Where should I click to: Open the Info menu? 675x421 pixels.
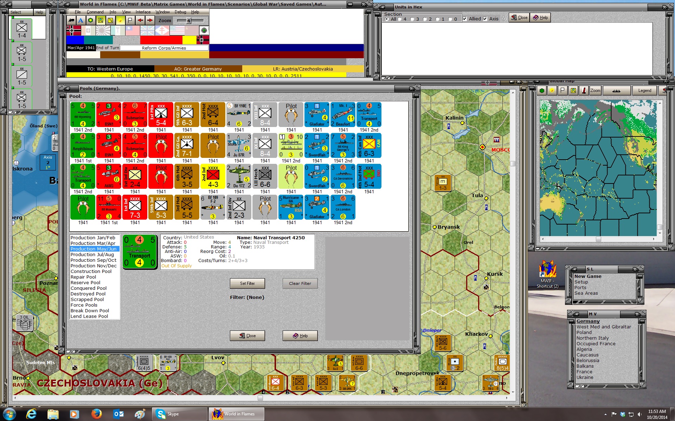click(112, 12)
